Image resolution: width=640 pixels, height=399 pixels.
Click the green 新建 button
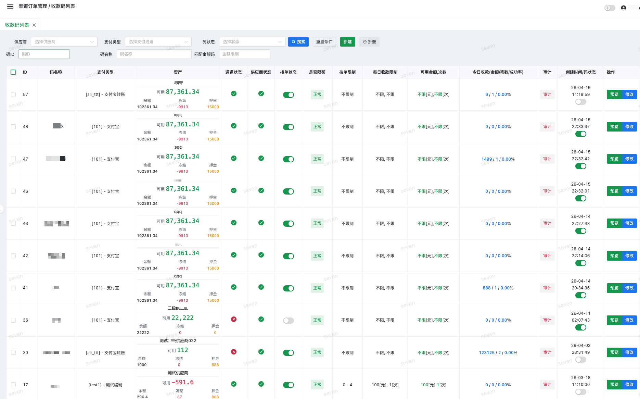(348, 42)
